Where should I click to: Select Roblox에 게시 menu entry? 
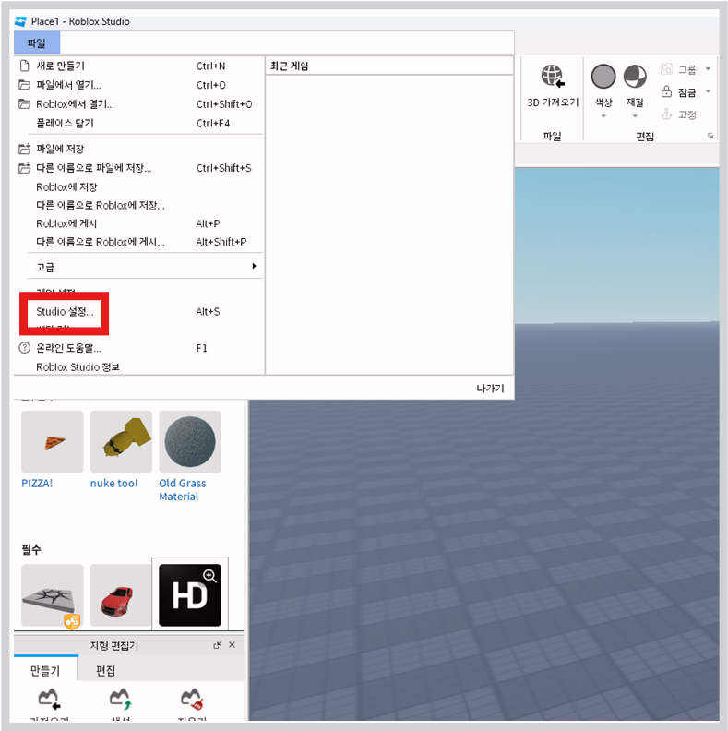point(138,223)
